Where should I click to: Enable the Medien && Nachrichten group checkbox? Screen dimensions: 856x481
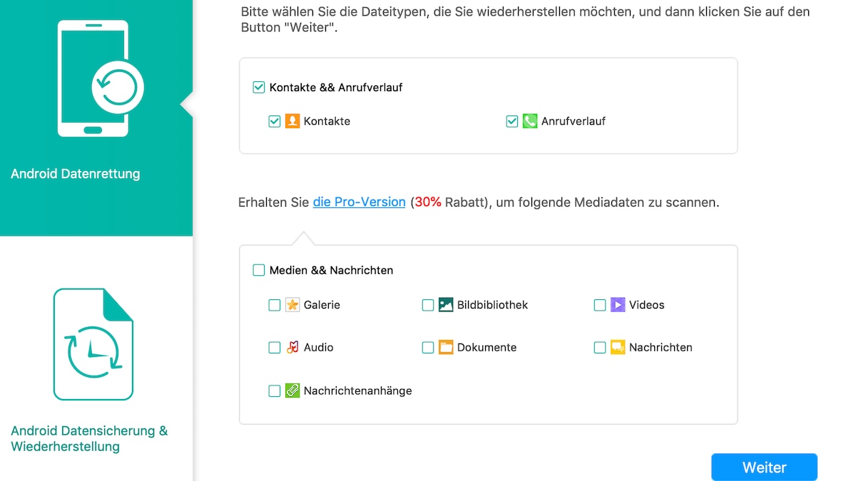click(259, 270)
